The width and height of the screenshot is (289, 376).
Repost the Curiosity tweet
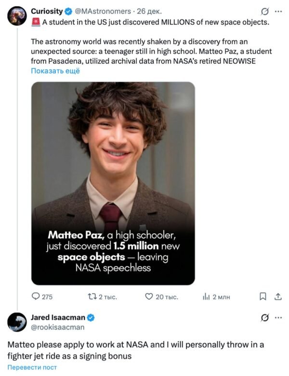coord(103,297)
